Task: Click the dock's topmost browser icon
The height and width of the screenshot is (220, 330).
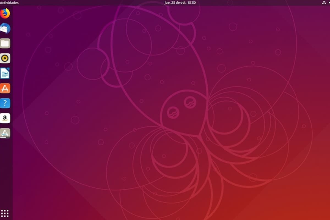Action: tap(5, 14)
